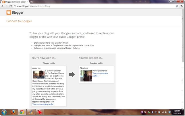Click the blogger.com address bar
Image resolution: width=185 pixels, height=116 pixels.
pos(95,6)
